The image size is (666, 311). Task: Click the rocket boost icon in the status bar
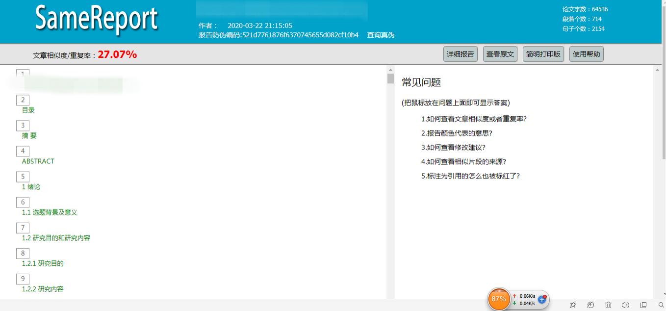point(573,305)
